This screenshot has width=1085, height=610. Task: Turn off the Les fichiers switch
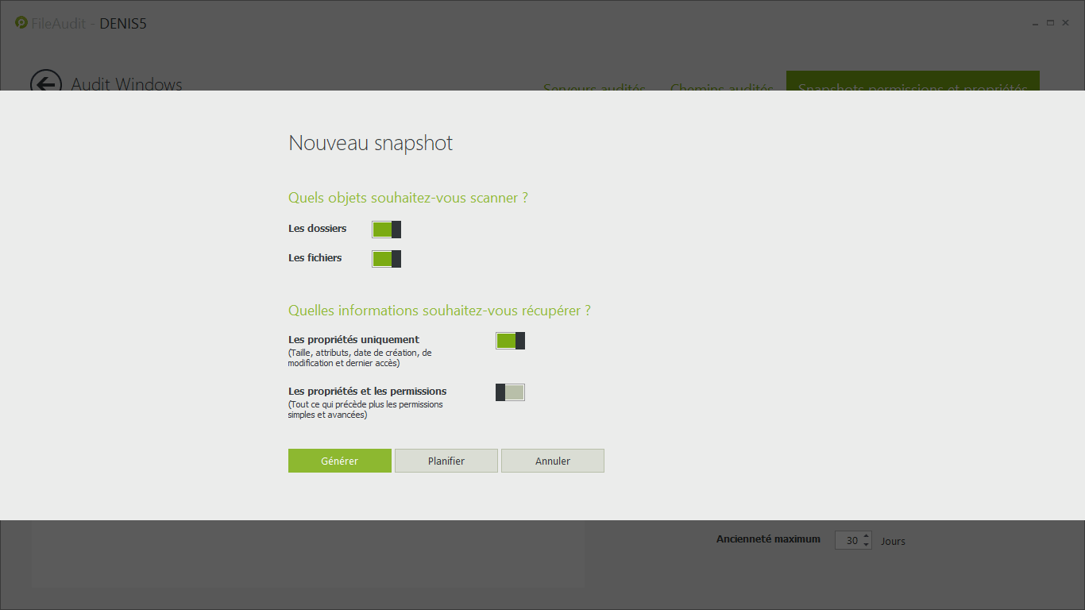pyautogui.click(x=386, y=259)
